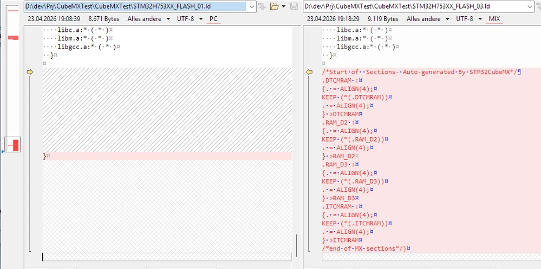Open left pane UTF-8 encoding dropdown
Screen dimensions: 541x269
tap(190, 19)
